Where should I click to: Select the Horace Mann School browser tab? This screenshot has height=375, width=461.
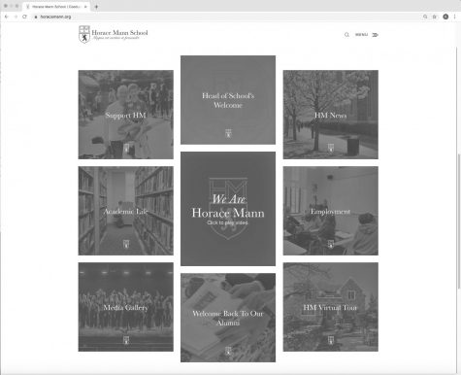[56, 7]
